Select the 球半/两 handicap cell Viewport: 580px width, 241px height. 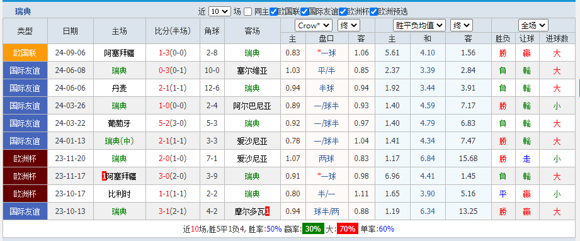click(x=327, y=212)
